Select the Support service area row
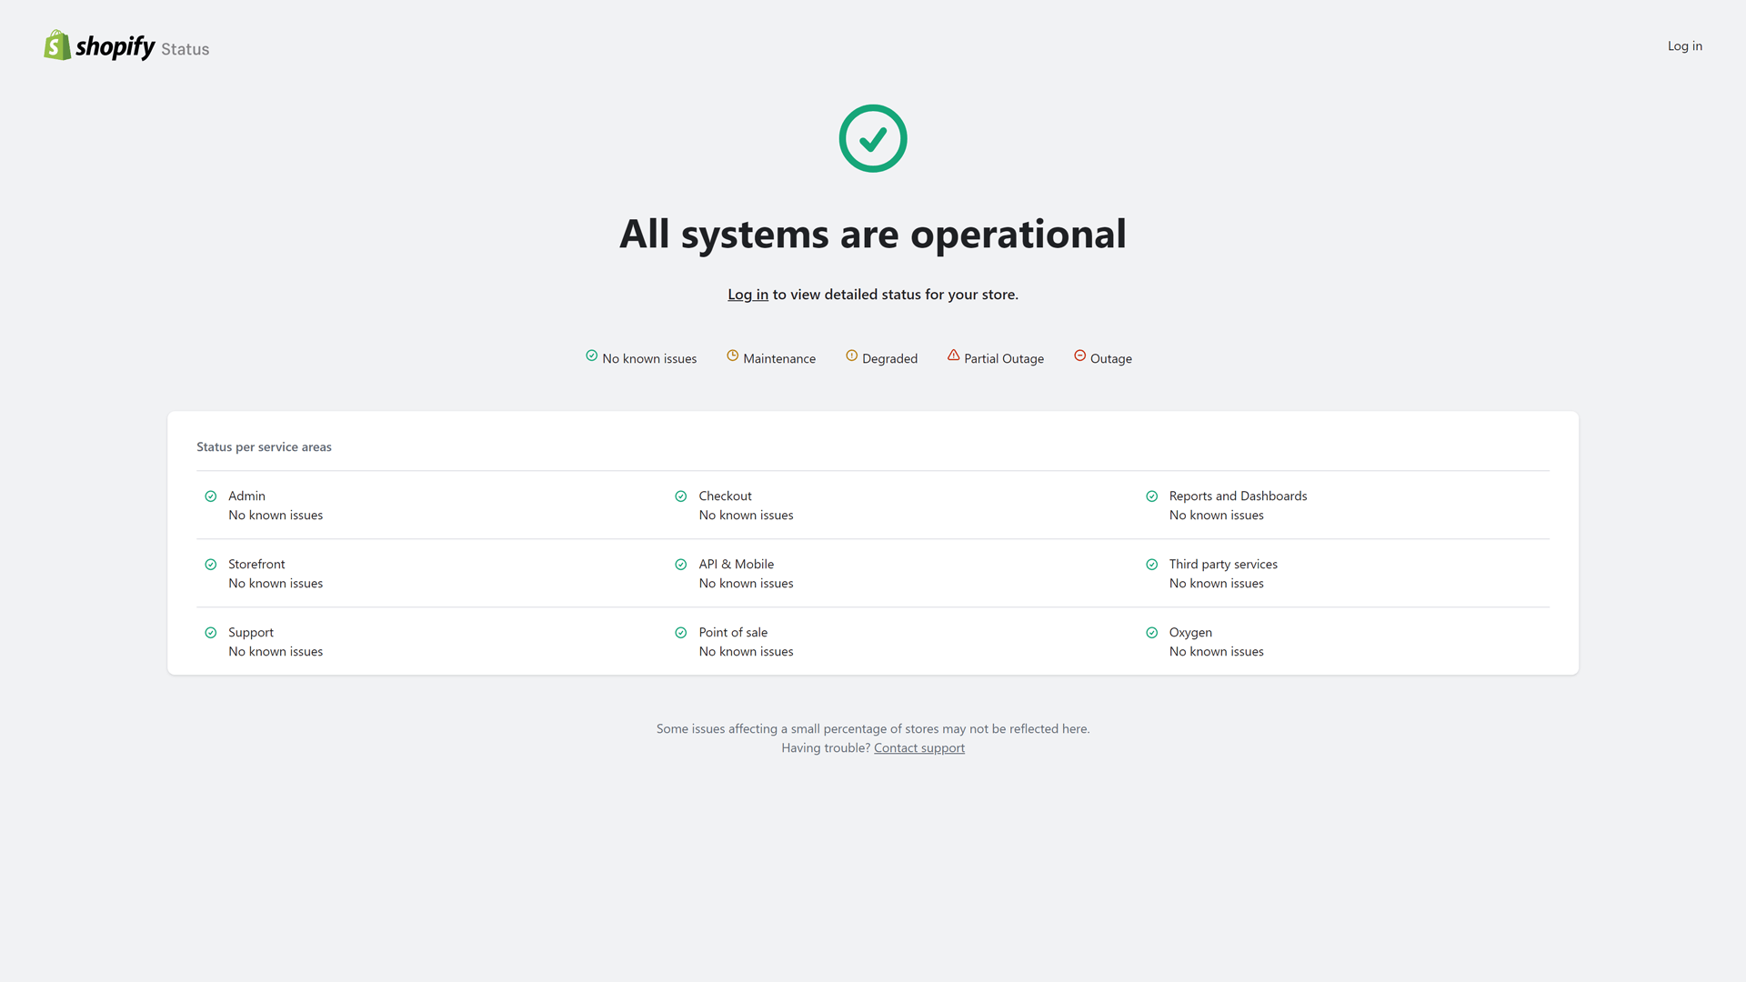The image size is (1746, 982). tap(251, 632)
